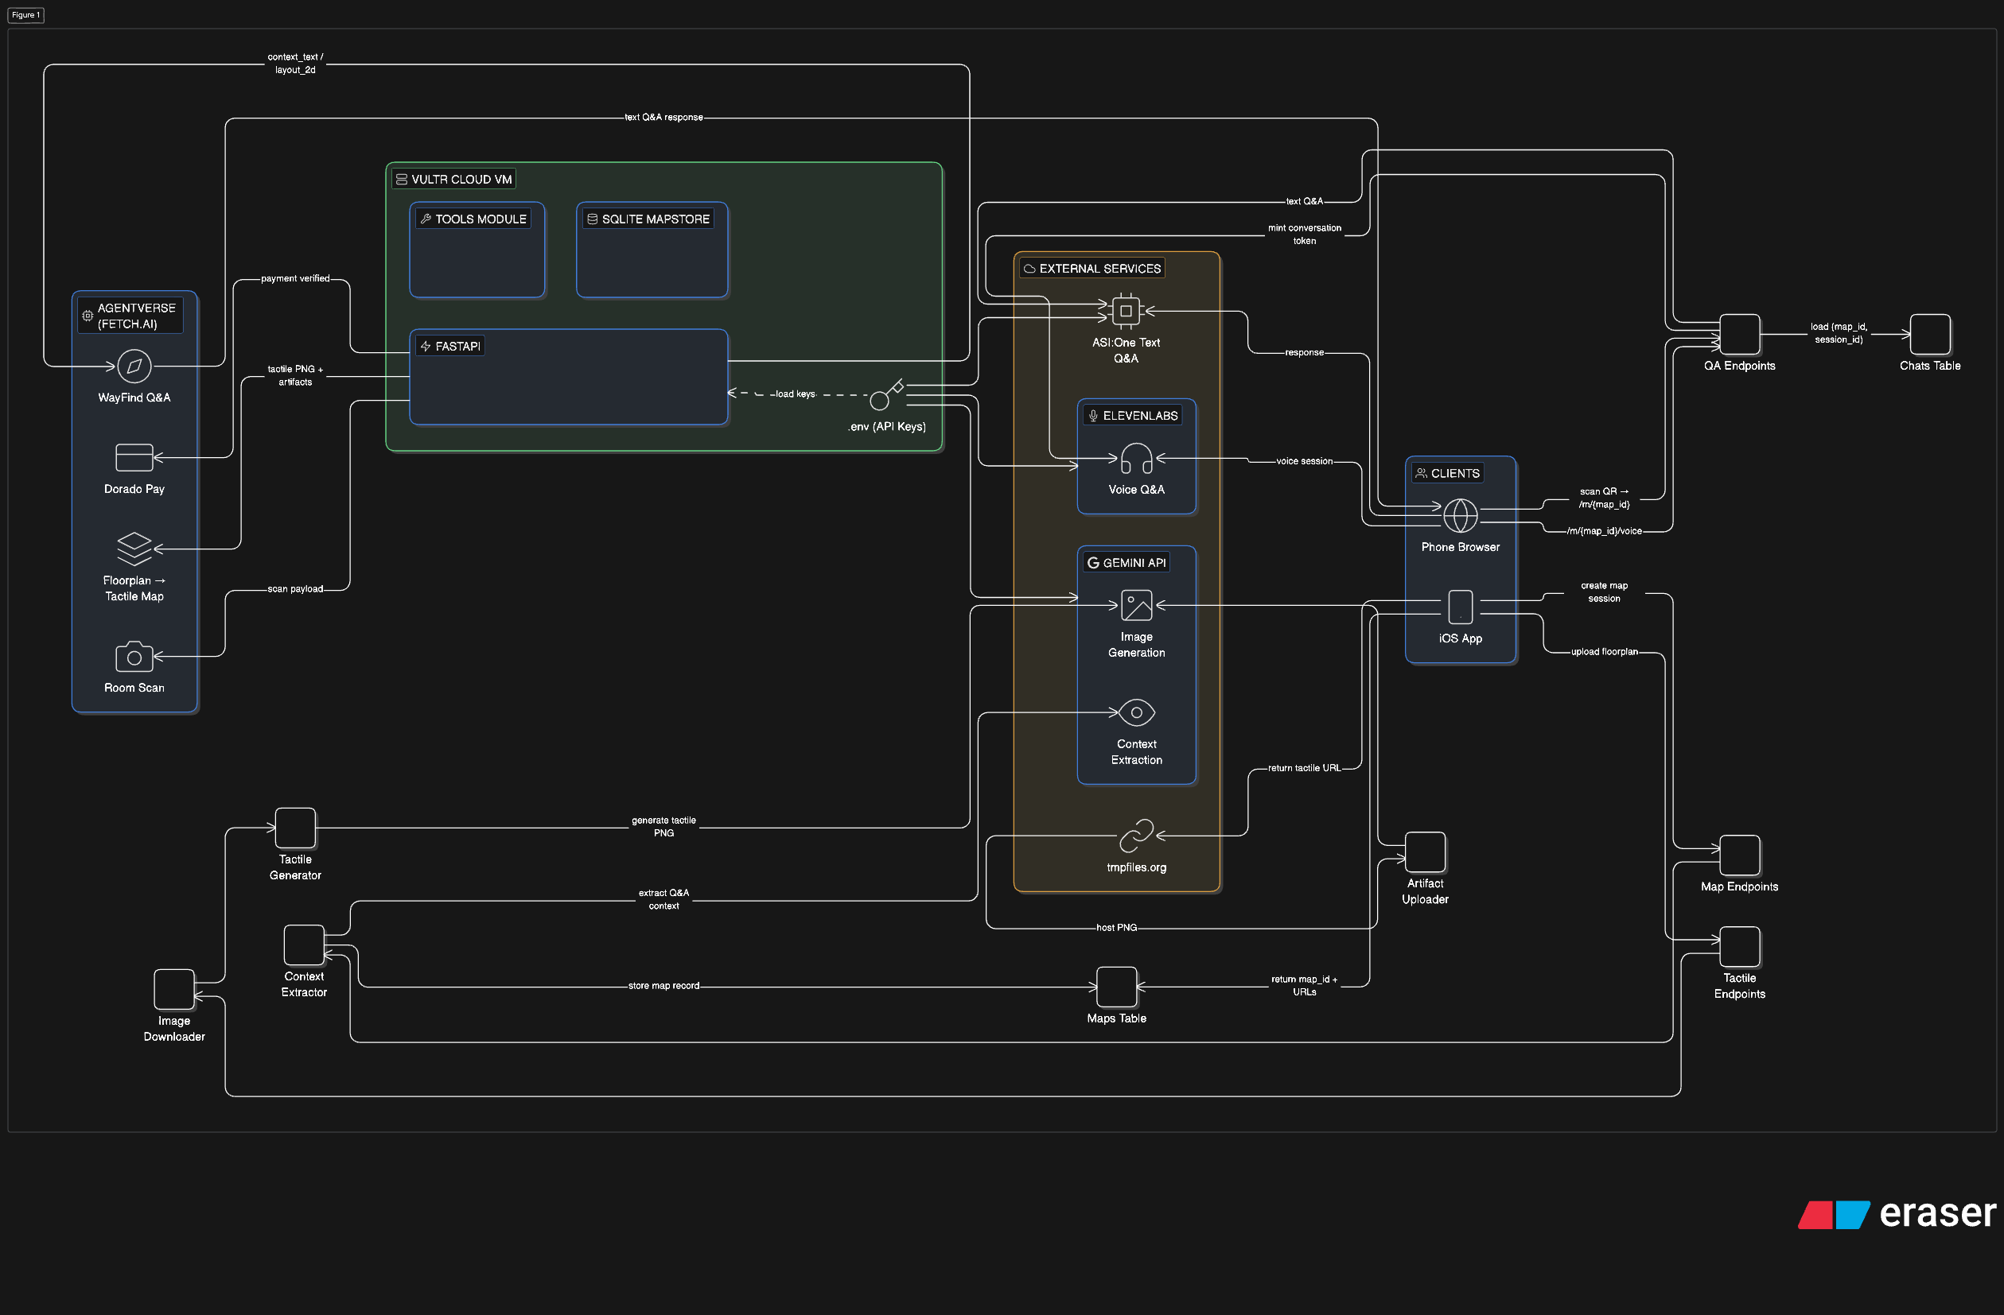Image resolution: width=2004 pixels, height=1315 pixels.
Task: Click the Map Endpoints node box
Action: click(1740, 855)
